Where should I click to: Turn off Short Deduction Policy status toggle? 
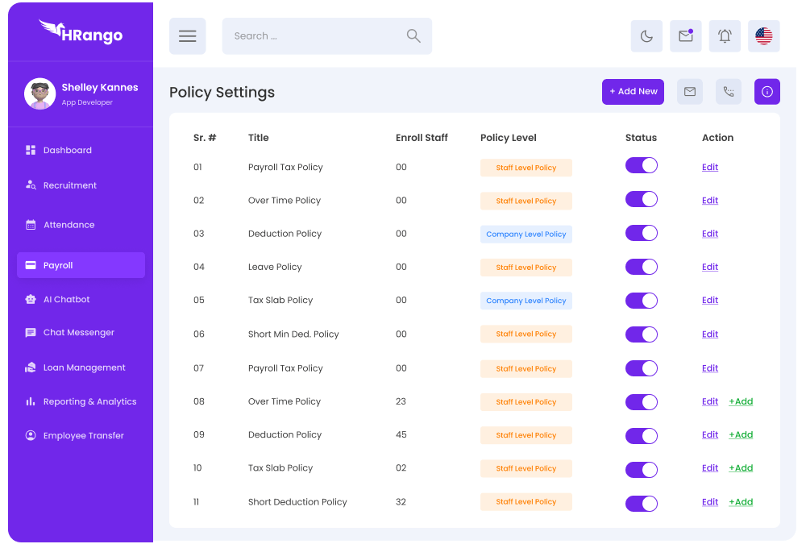coord(642,503)
